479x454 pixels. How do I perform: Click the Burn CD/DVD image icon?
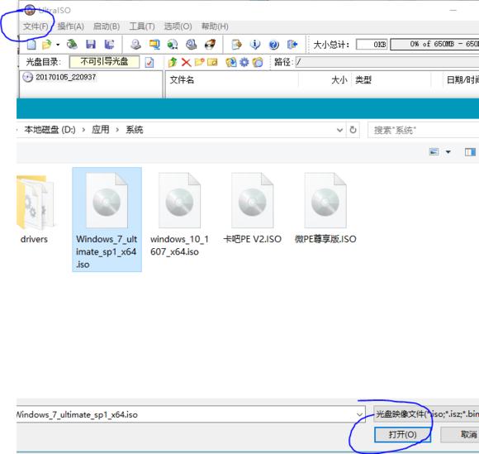pos(210,45)
